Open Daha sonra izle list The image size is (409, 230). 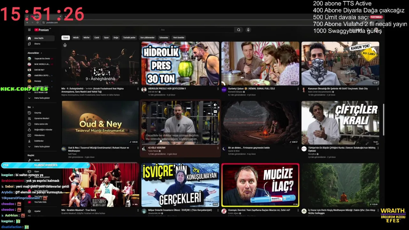point(40,124)
